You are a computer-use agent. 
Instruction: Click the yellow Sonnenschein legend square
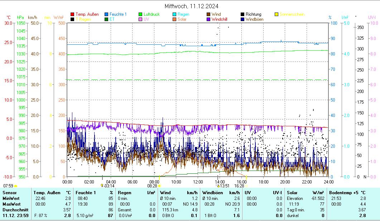tap(276, 14)
